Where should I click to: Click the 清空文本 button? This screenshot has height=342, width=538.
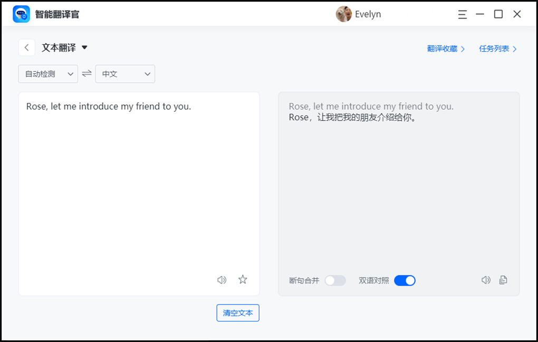(238, 313)
